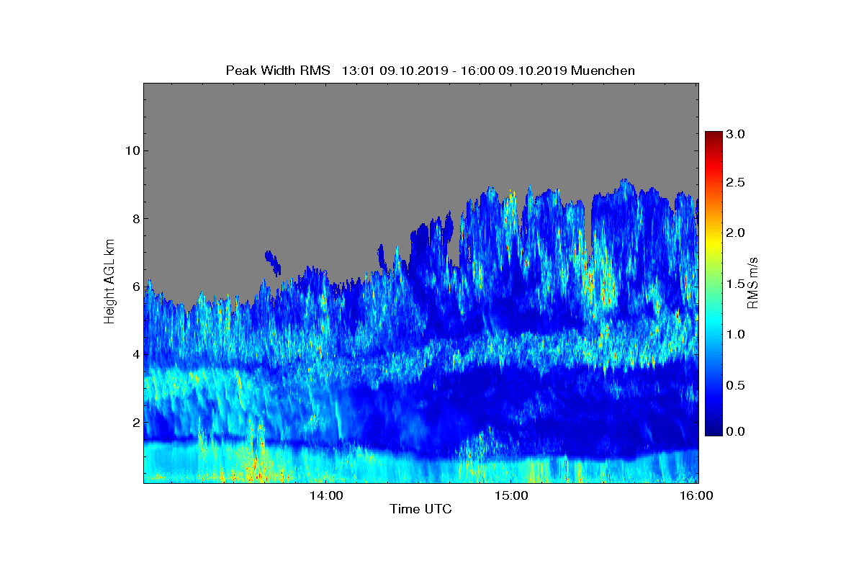Click the colorbar label '2.0'
The width and height of the screenshot is (864, 576).
click(x=736, y=233)
